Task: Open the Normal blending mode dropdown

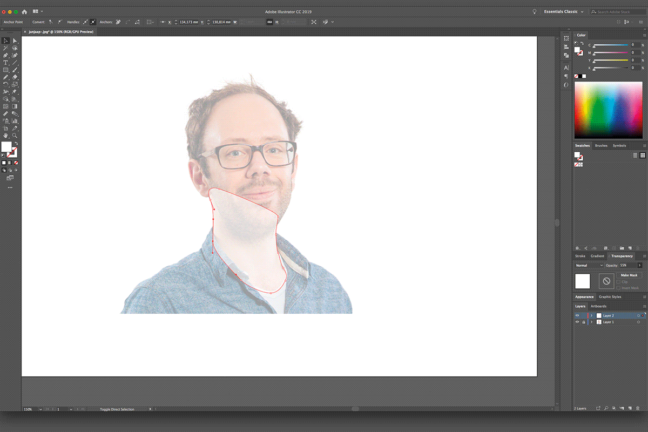Action: [589, 265]
